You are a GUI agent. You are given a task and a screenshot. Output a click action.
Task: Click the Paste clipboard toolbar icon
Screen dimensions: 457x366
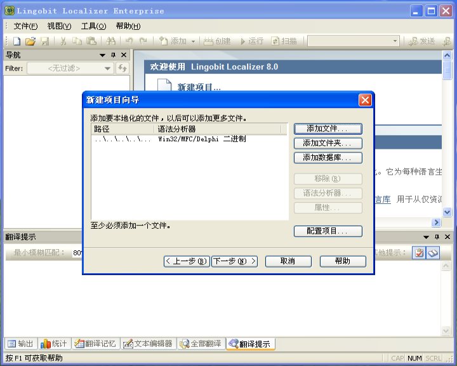tap(91, 41)
